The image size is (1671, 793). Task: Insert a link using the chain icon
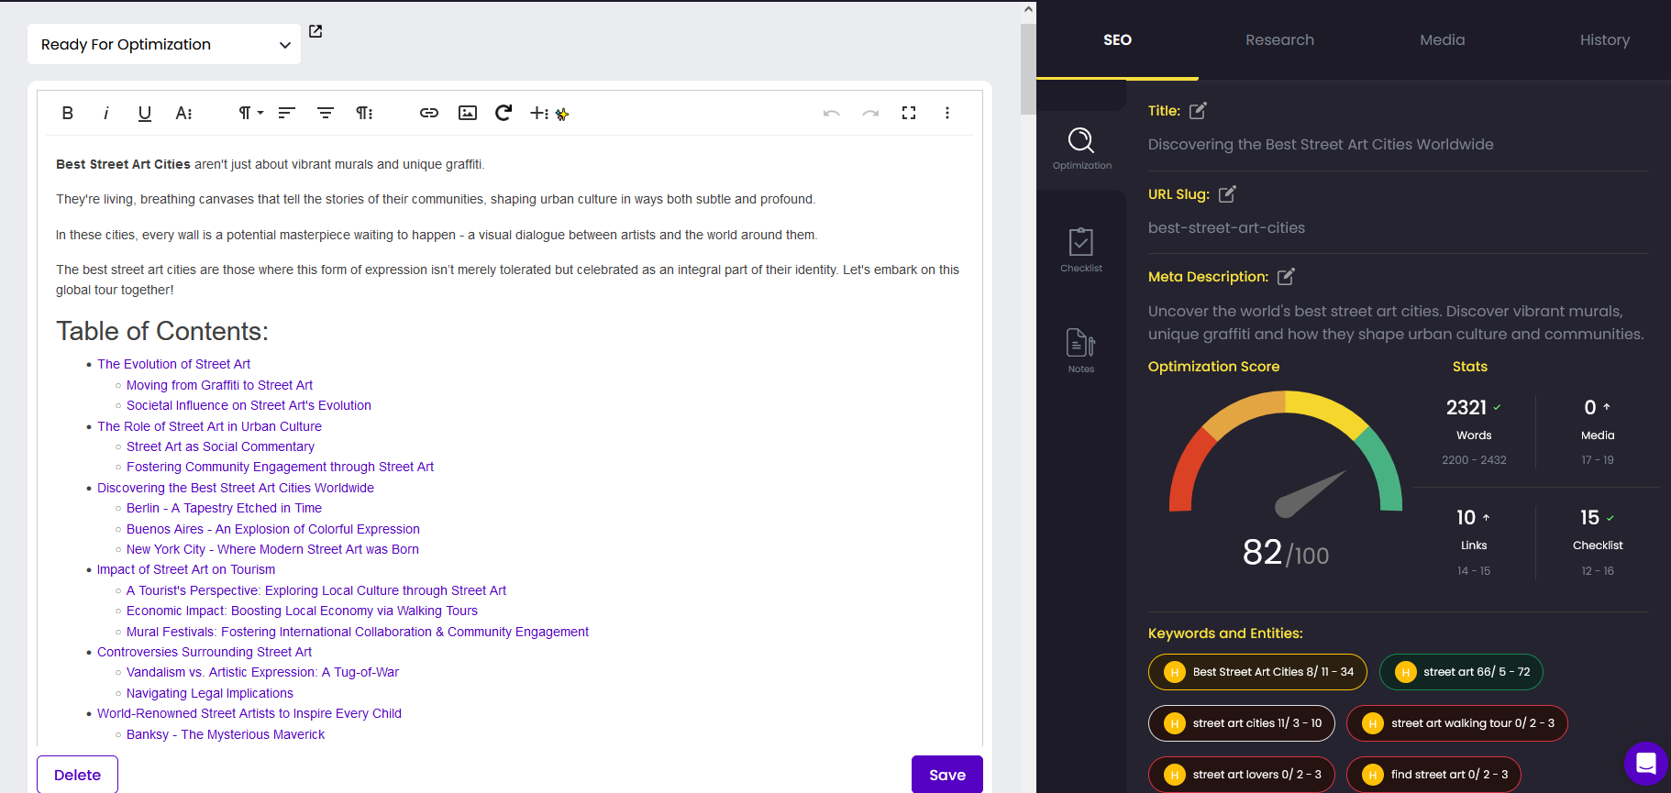(429, 113)
